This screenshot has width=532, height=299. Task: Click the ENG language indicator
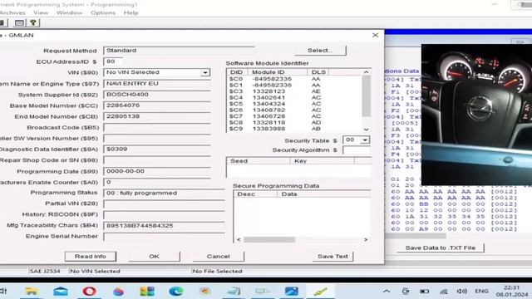tap(481, 291)
